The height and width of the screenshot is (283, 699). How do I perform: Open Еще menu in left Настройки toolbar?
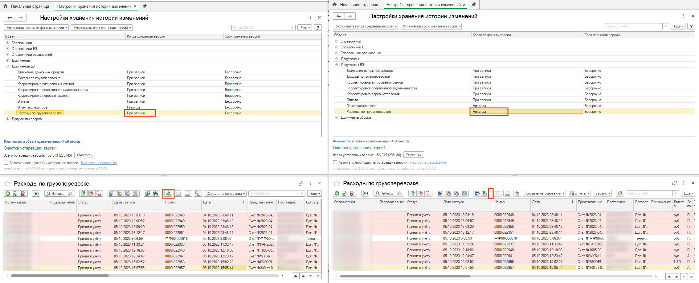click(305, 28)
